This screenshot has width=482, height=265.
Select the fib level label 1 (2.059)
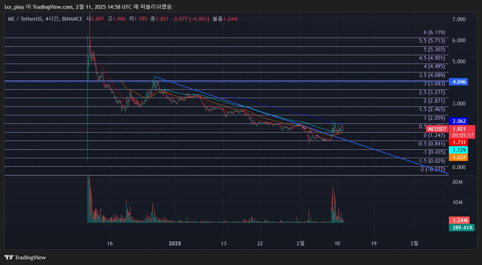434,118
